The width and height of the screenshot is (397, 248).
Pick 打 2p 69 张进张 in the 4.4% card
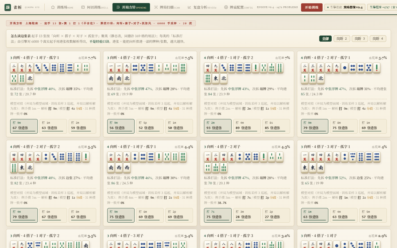tap(179, 215)
